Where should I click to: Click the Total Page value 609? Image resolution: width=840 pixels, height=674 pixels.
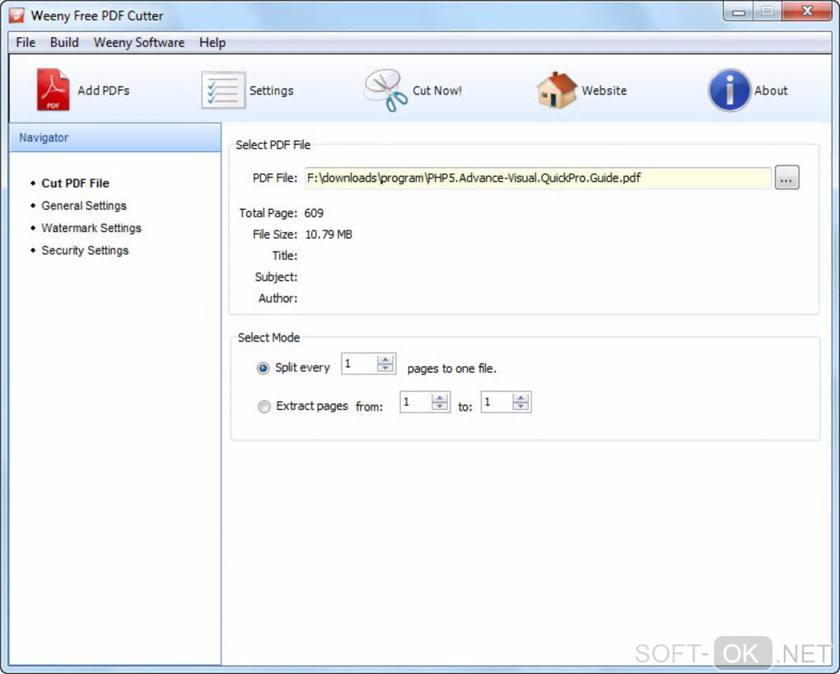pos(314,213)
